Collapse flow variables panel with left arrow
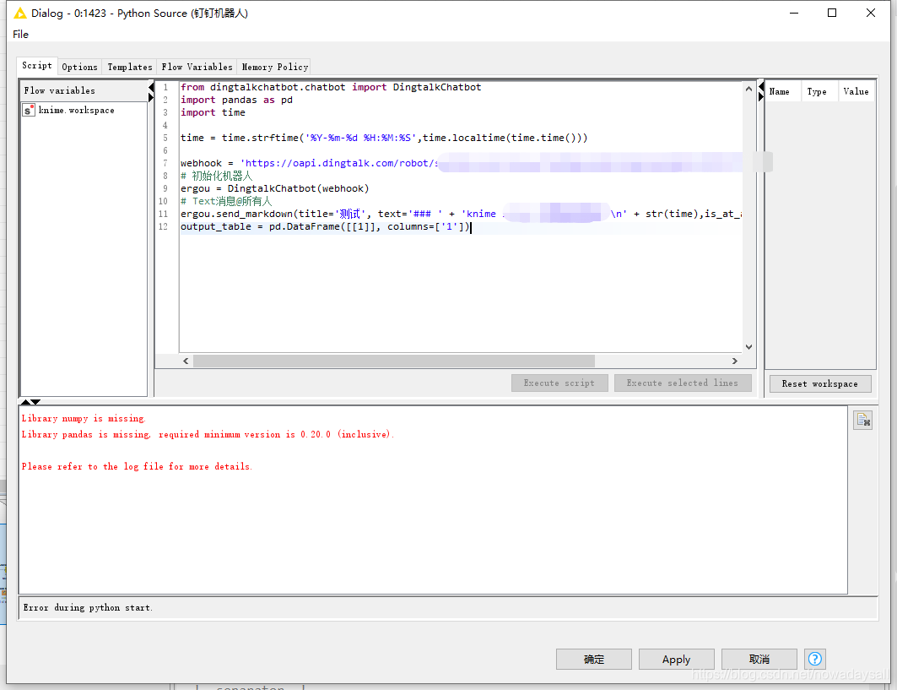The width and height of the screenshot is (897, 690). pyautogui.click(x=151, y=87)
